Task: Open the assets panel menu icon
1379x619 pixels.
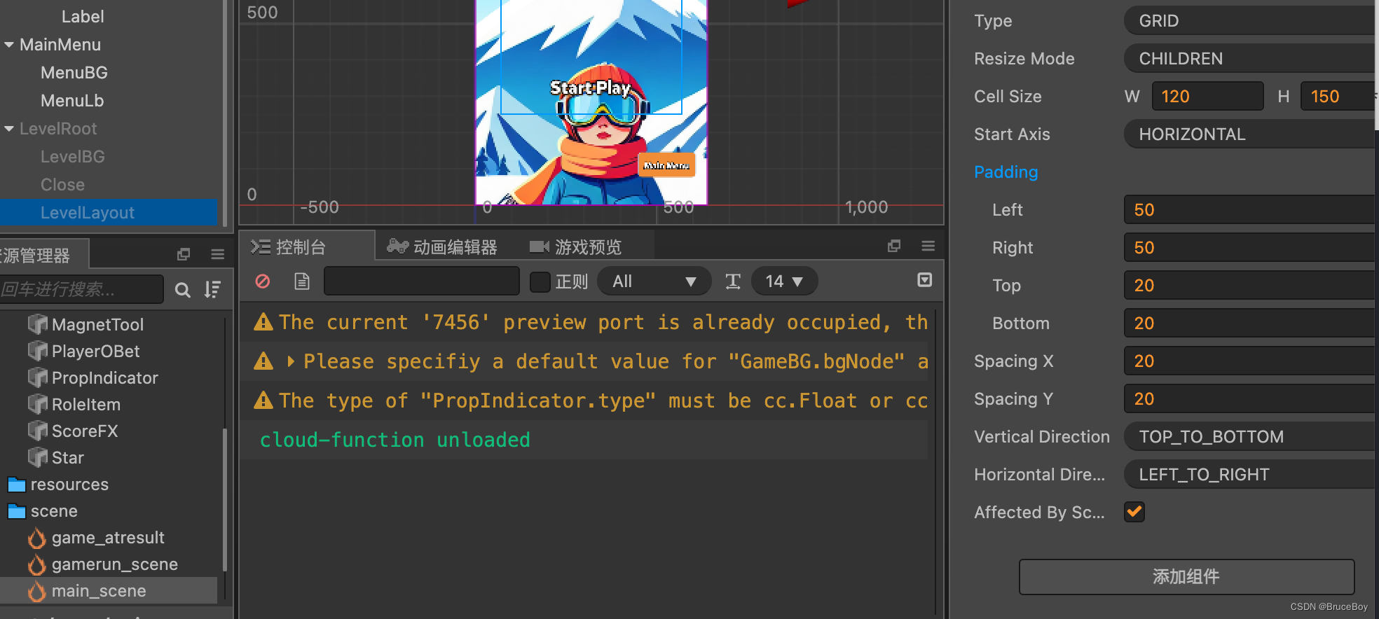Action: (218, 254)
